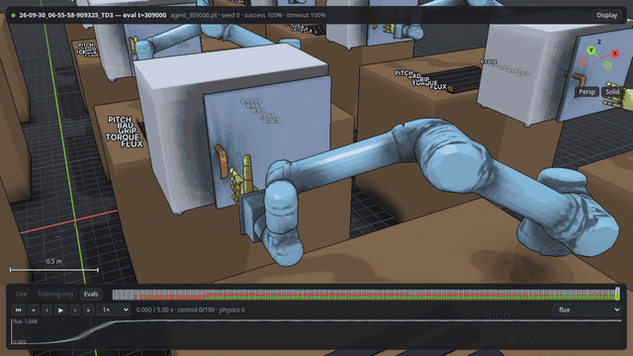633x356 pixels.
Task: Click the handle at the timeline end
Action: 617,294
